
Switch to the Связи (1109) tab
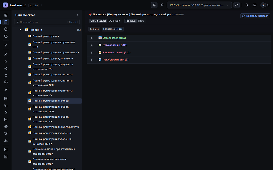(x=98, y=21)
